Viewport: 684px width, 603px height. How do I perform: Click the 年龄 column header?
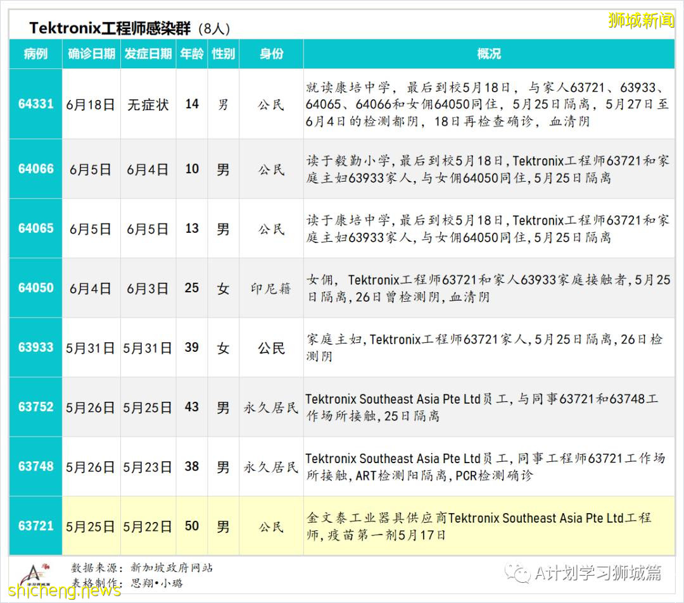[x=192, y=54]
